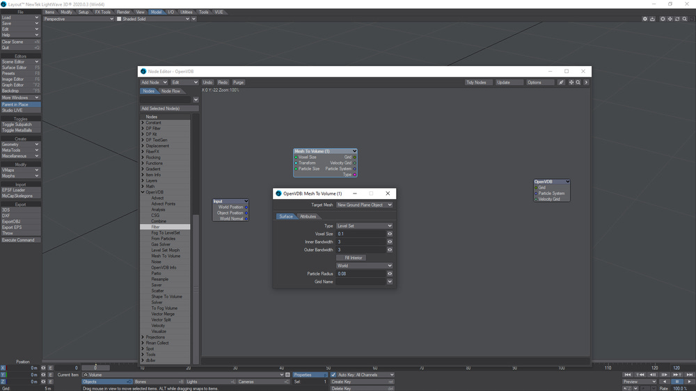Toggle eye icon next to Outer Bandwidth field

coord(390,250)
